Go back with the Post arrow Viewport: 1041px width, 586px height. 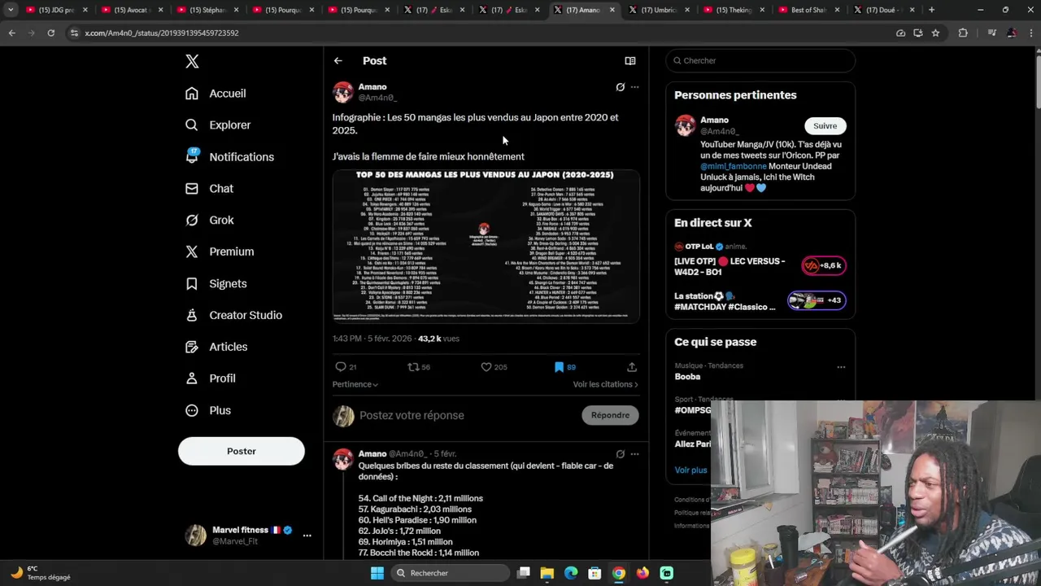tap(338, 61)
